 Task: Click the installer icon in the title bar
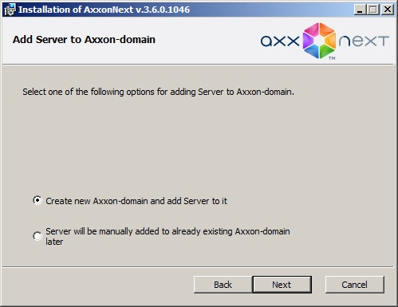(x=10, y=10)
